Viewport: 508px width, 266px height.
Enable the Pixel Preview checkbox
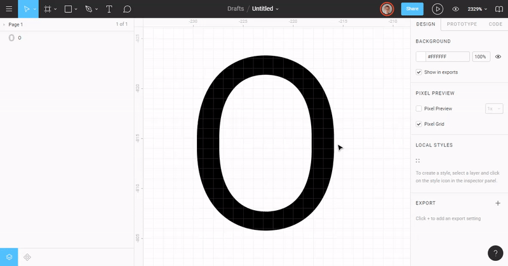point(418,109)
